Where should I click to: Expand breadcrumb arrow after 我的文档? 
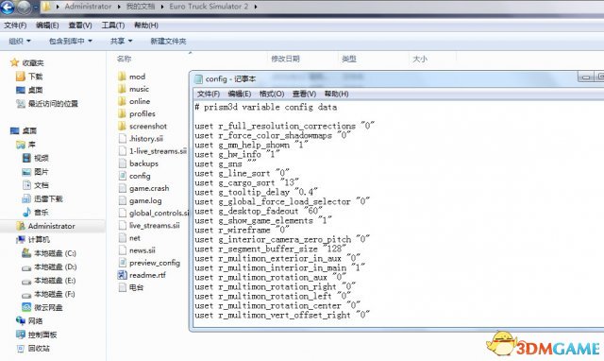coord(161,7)
